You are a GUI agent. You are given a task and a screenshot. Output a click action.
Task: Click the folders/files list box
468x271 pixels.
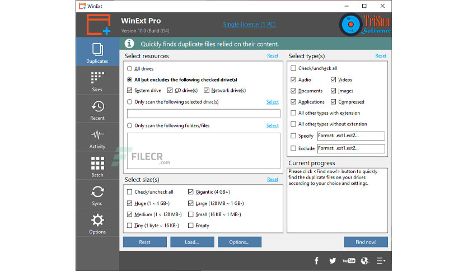point(204,151)
